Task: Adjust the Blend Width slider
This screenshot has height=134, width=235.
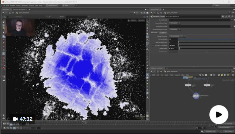Action: click(x=206, y=48)
